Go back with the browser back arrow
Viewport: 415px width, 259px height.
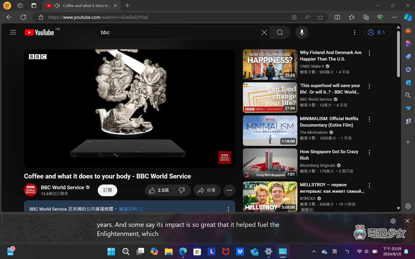coord(9,17)
